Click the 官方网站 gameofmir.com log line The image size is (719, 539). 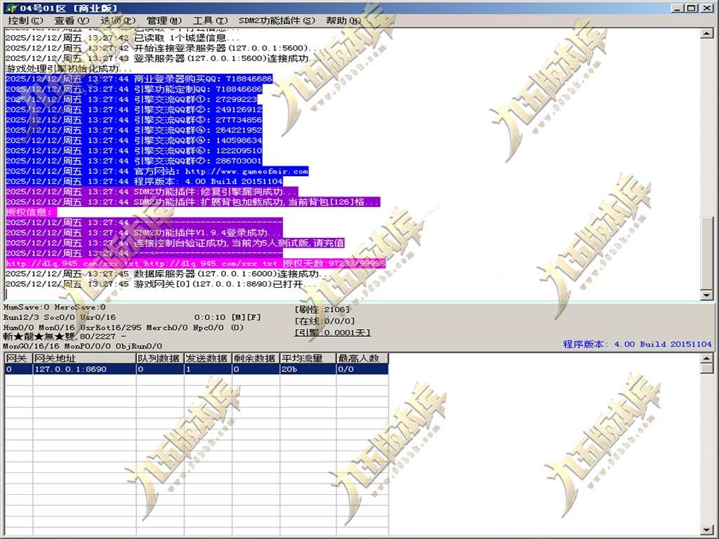(x=157, y=171)
